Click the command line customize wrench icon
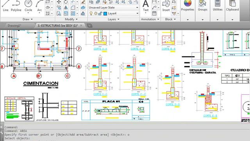The height and width of the screenshot is (141, 250). coord(2,132)
